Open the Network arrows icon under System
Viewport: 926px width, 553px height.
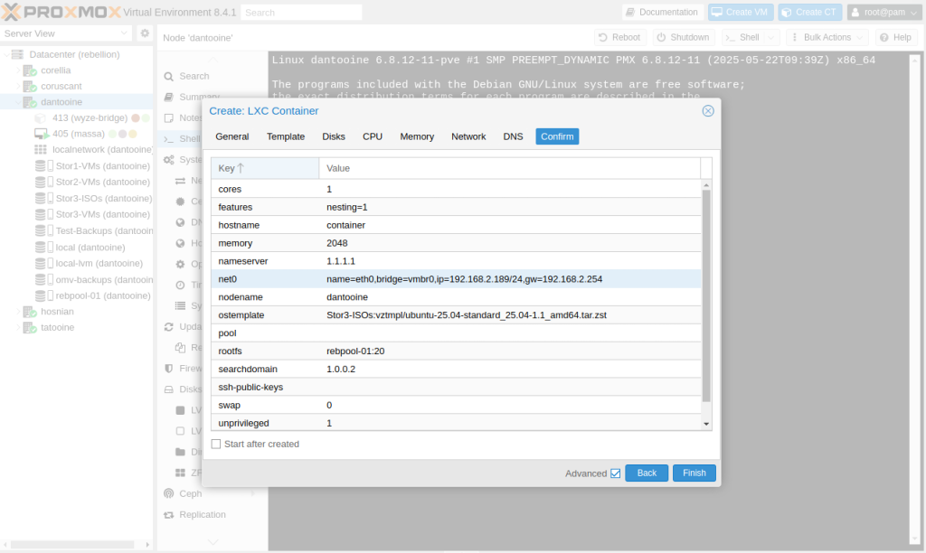(x=181, y=181)
